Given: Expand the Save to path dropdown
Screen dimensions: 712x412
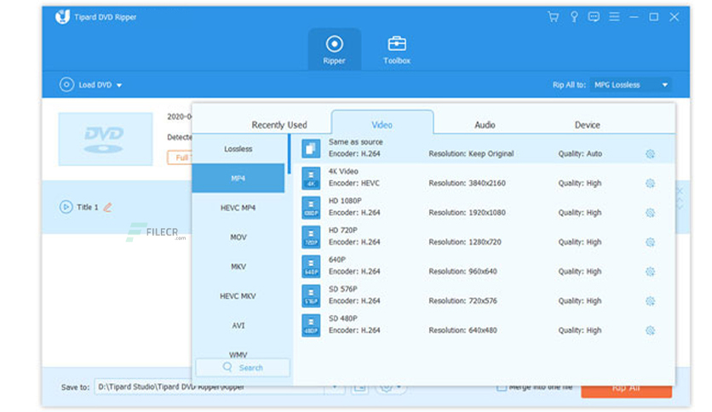Looking at the screenshot, I should (335, 387).
